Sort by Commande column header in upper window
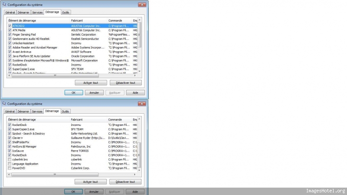The width and height of the screenshot is (347, 195). click(x=119, y=20)
